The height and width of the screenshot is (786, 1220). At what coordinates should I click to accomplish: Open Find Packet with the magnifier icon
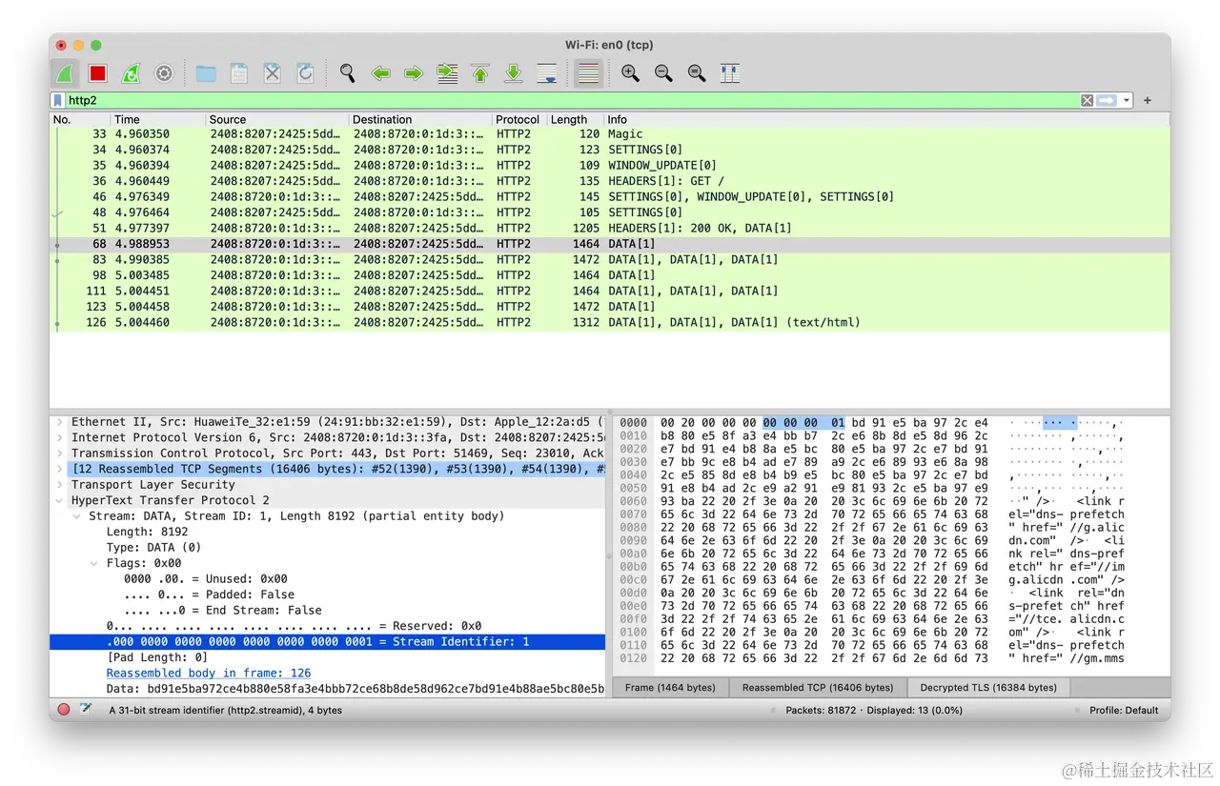[x=348, y=73]
